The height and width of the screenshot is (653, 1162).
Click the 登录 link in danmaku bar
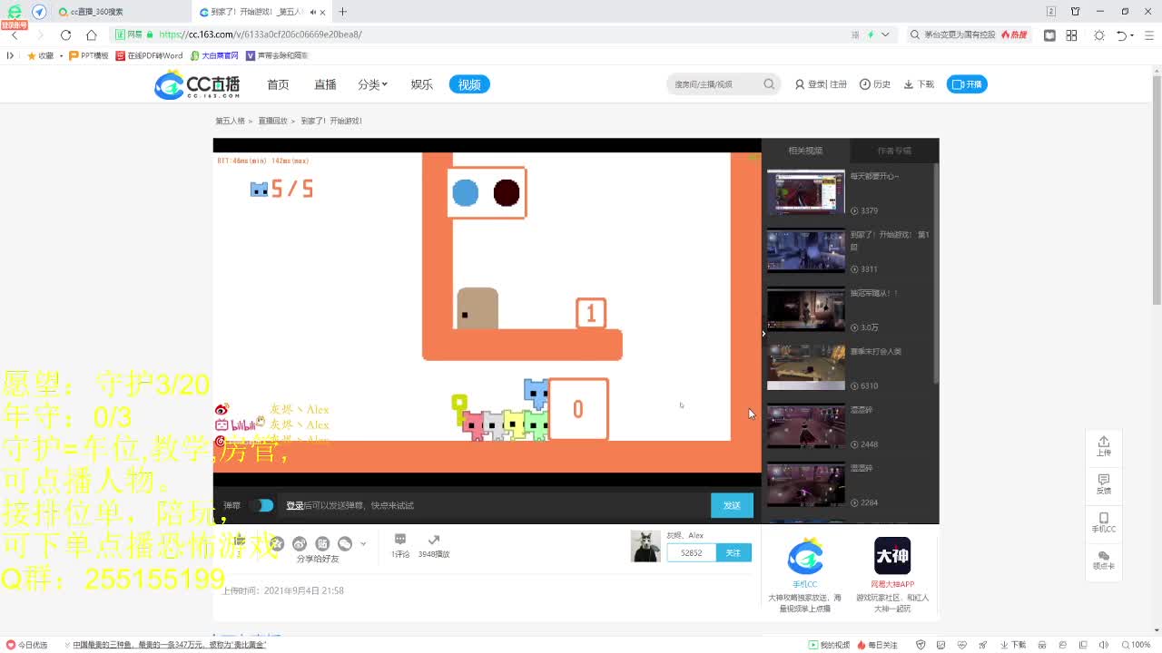tap(295, 505)
